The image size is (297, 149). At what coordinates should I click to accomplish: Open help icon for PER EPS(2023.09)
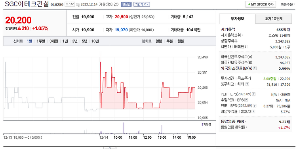[x=254, y=94]
